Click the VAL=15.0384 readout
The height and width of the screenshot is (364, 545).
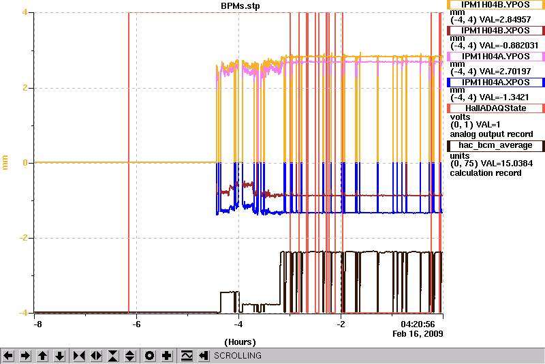[x=506, y=164]
